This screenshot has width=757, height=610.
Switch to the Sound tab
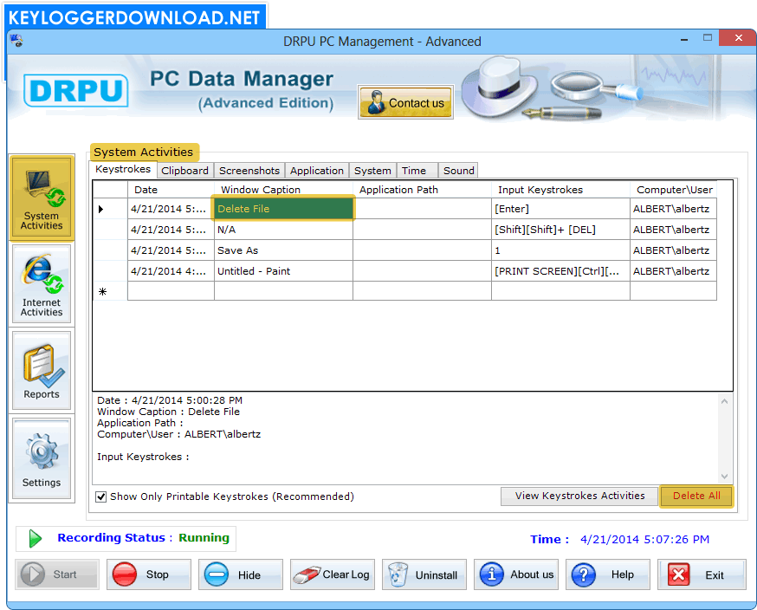(459, 171)
